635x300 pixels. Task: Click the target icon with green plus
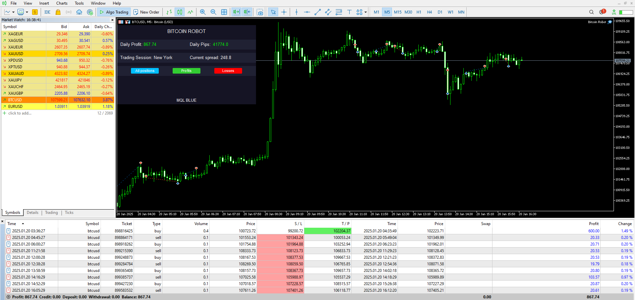click(90, 12)
